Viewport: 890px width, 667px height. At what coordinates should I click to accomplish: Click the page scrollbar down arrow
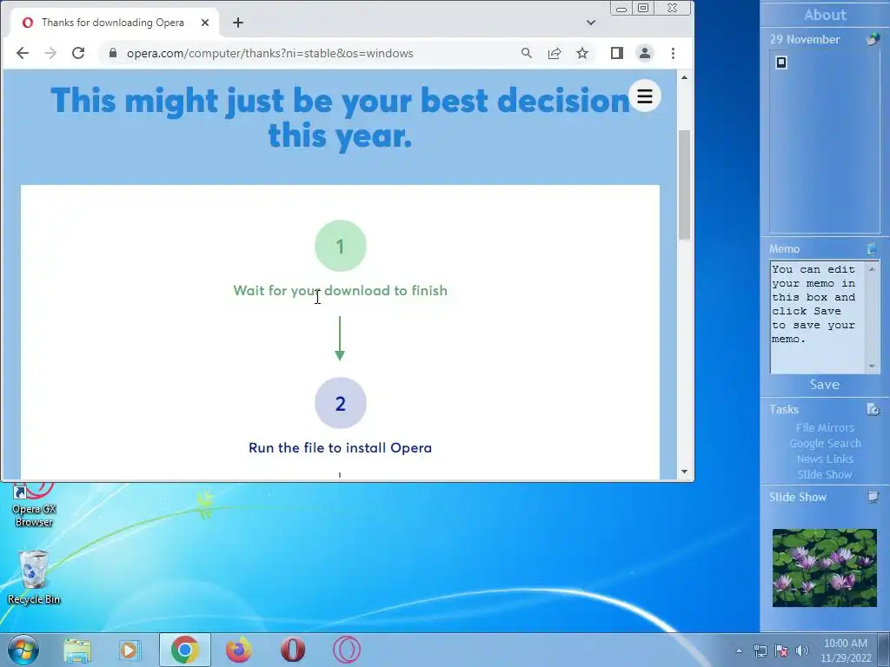coord(685,472)
